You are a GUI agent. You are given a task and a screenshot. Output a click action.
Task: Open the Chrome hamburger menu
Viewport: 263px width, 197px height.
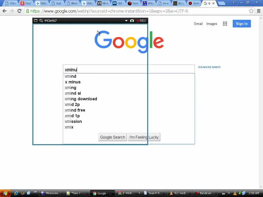[259, 11]
